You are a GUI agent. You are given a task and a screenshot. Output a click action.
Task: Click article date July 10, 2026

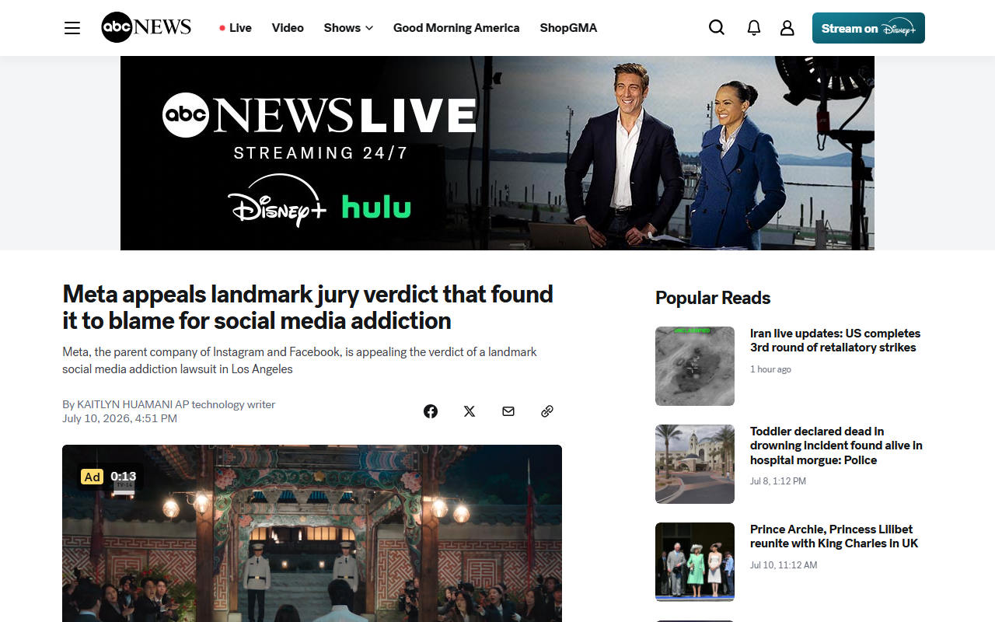[x=120, y=418]
